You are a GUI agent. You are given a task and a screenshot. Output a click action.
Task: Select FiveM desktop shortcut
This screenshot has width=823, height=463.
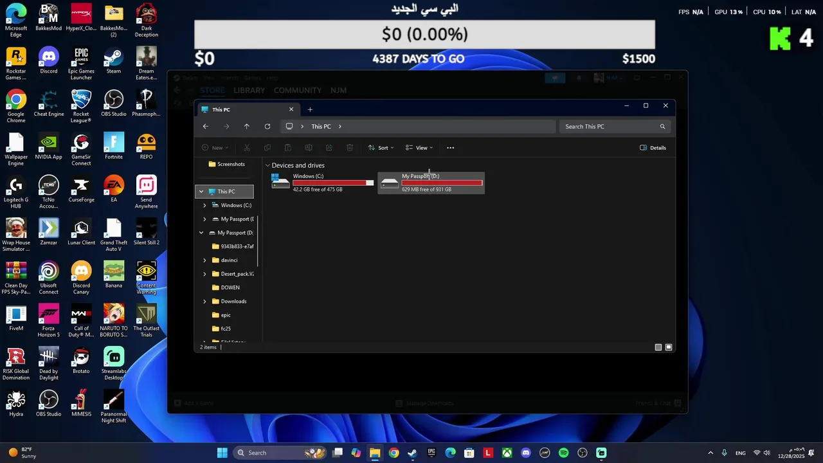(x=16, y=318)
